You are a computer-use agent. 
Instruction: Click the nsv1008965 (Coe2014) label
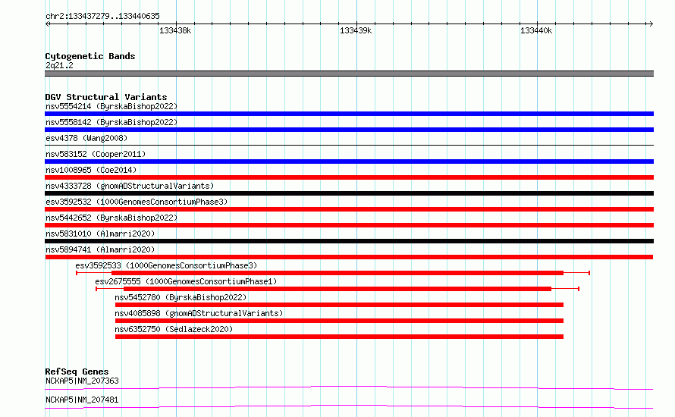click(91, 170)
